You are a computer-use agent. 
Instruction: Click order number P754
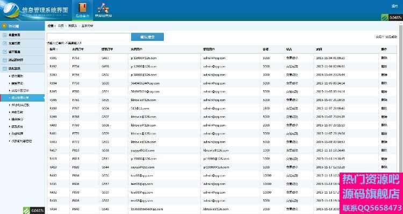(x=76, y=66)
